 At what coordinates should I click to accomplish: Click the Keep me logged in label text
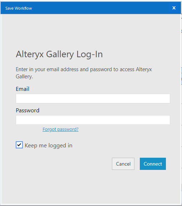(49, 146)
